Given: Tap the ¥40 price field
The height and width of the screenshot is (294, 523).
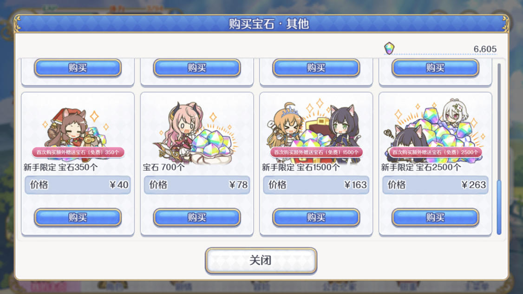Looking at the screenshot, I should point(78,185).
